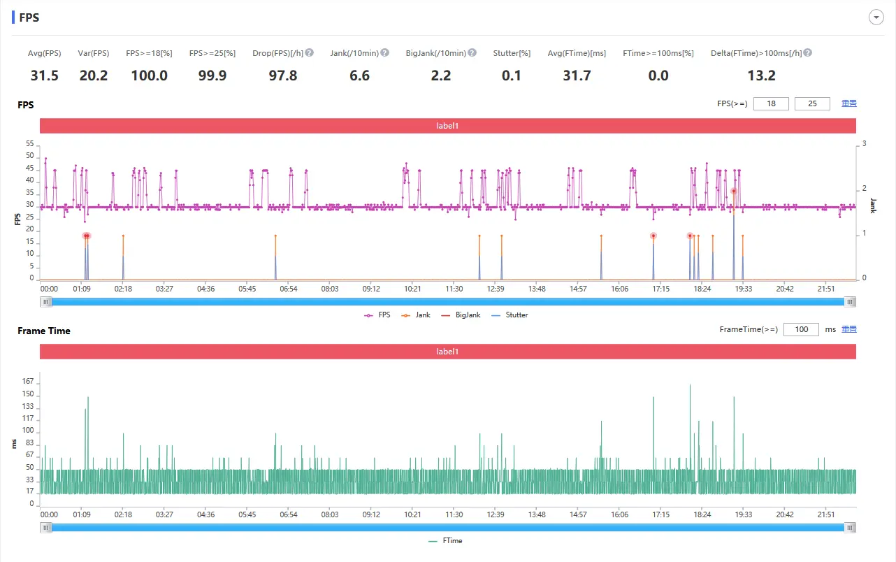
Task: Click the Frame Time section heading
Action: pyautogui.click(x=44, y=331)
